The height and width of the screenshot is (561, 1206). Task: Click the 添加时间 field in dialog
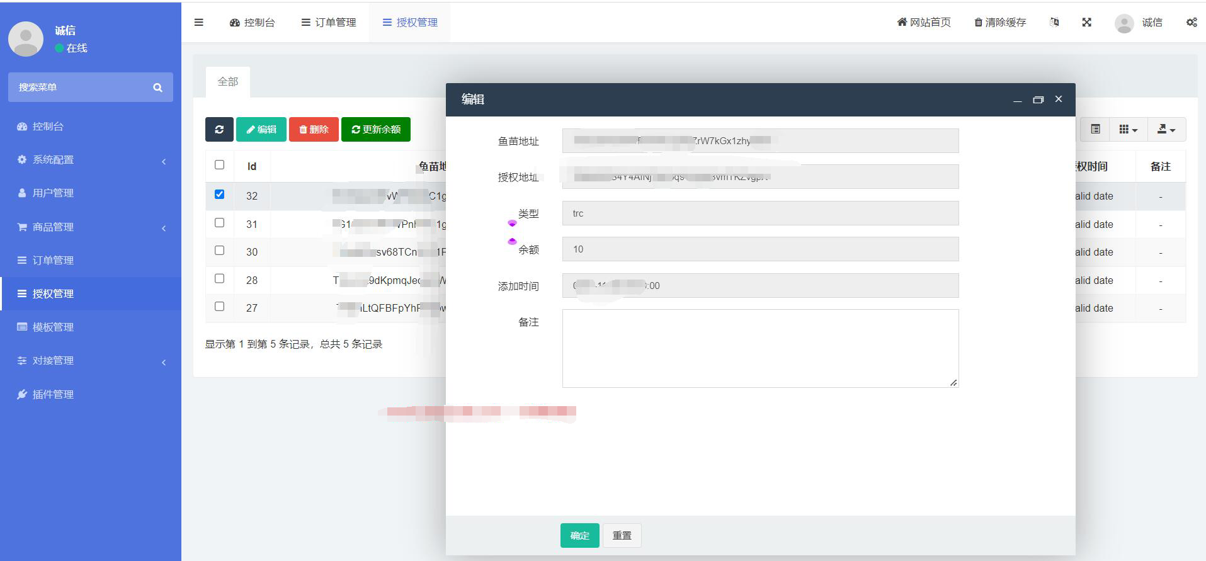coord(760,286)
